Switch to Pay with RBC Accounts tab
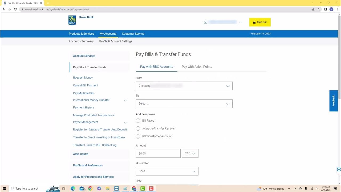The image size is (341, 192). (x=157, y=67)
